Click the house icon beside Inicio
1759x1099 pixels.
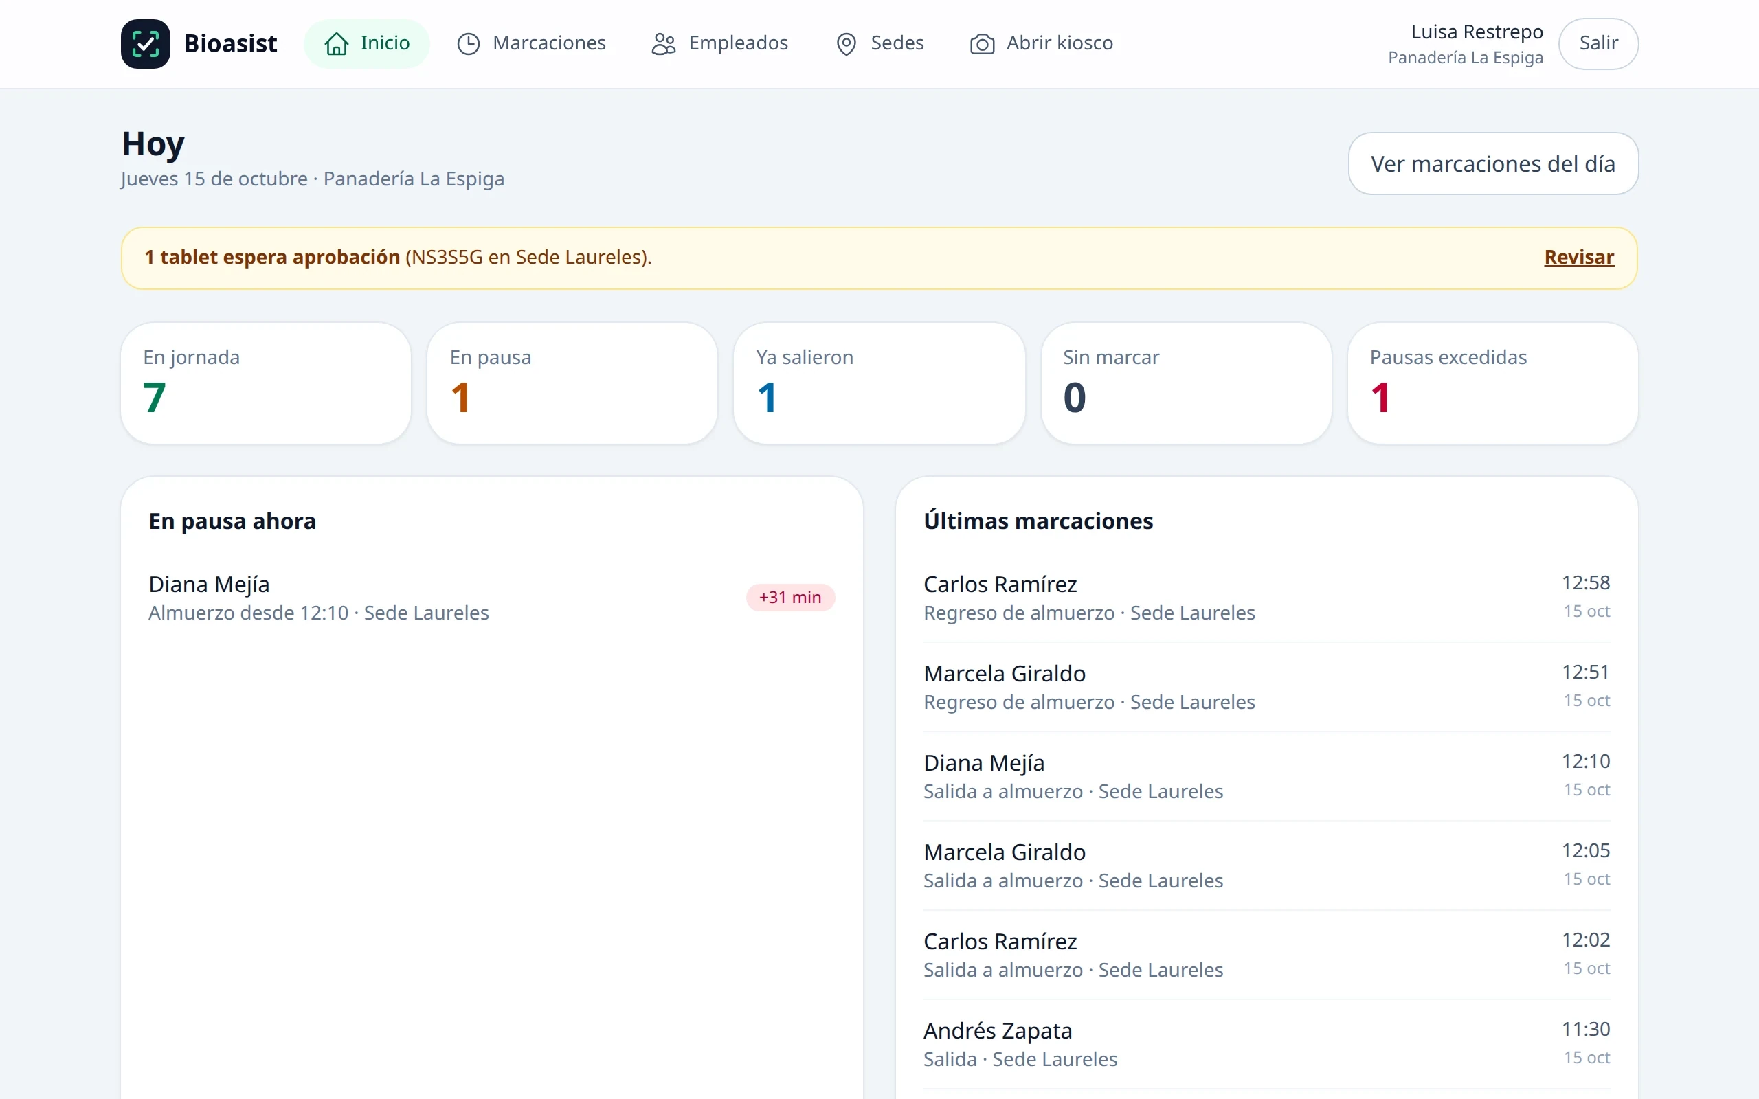tap(336, 43)
